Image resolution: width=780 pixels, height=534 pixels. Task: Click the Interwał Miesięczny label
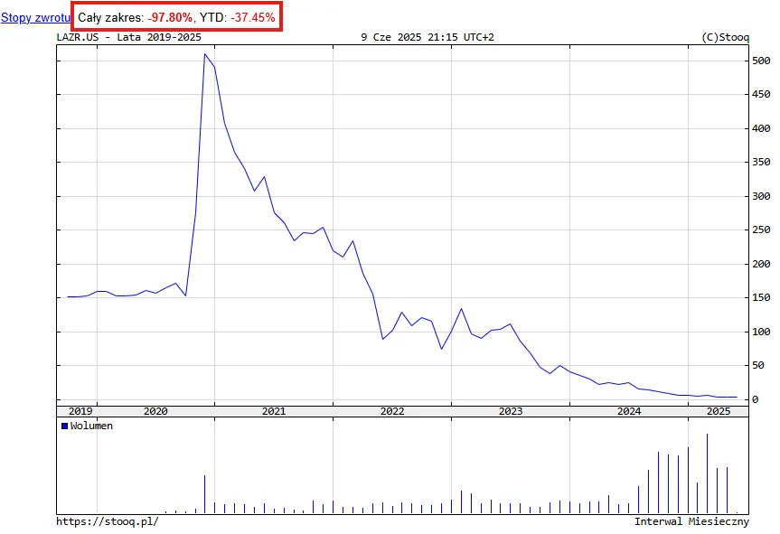691,521
